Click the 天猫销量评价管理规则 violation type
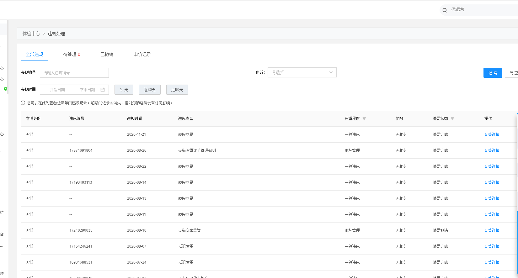The width and height of the screenshot is (518, 278). (197, 150)
